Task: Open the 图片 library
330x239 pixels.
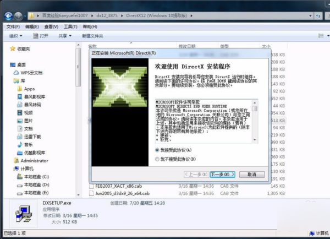Action: click(25, 121)
